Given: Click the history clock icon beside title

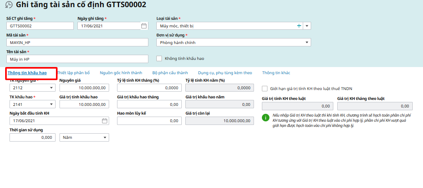Looking at the screenshot, I should pyautogui.click(x=8, y=5).
